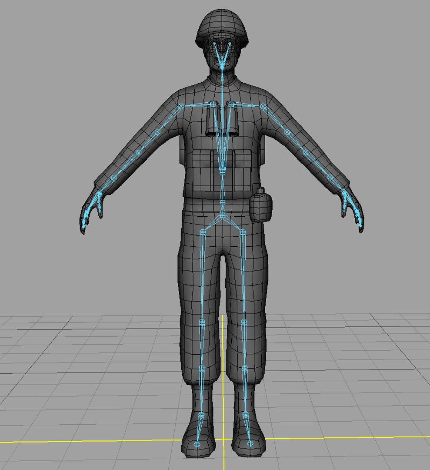Select the forearm joint nearest screen-left wrist
Viewport: 430px width, 470px height.
coord(114,178)
